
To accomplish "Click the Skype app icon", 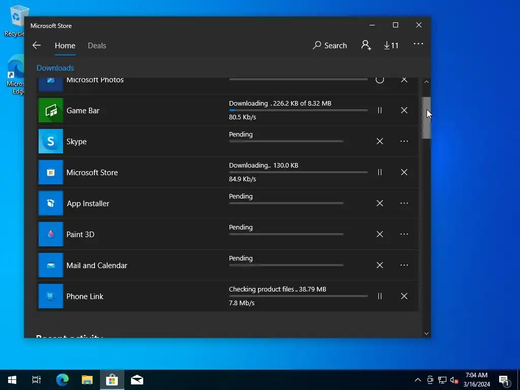I will 51,141.
